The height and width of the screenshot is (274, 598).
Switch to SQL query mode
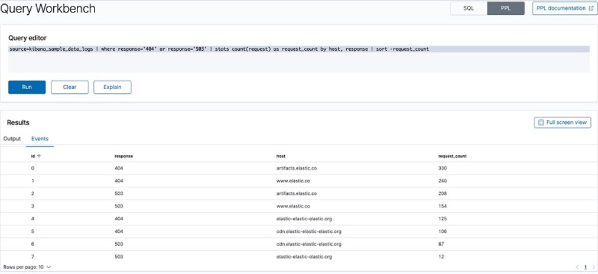click(469, 8)
